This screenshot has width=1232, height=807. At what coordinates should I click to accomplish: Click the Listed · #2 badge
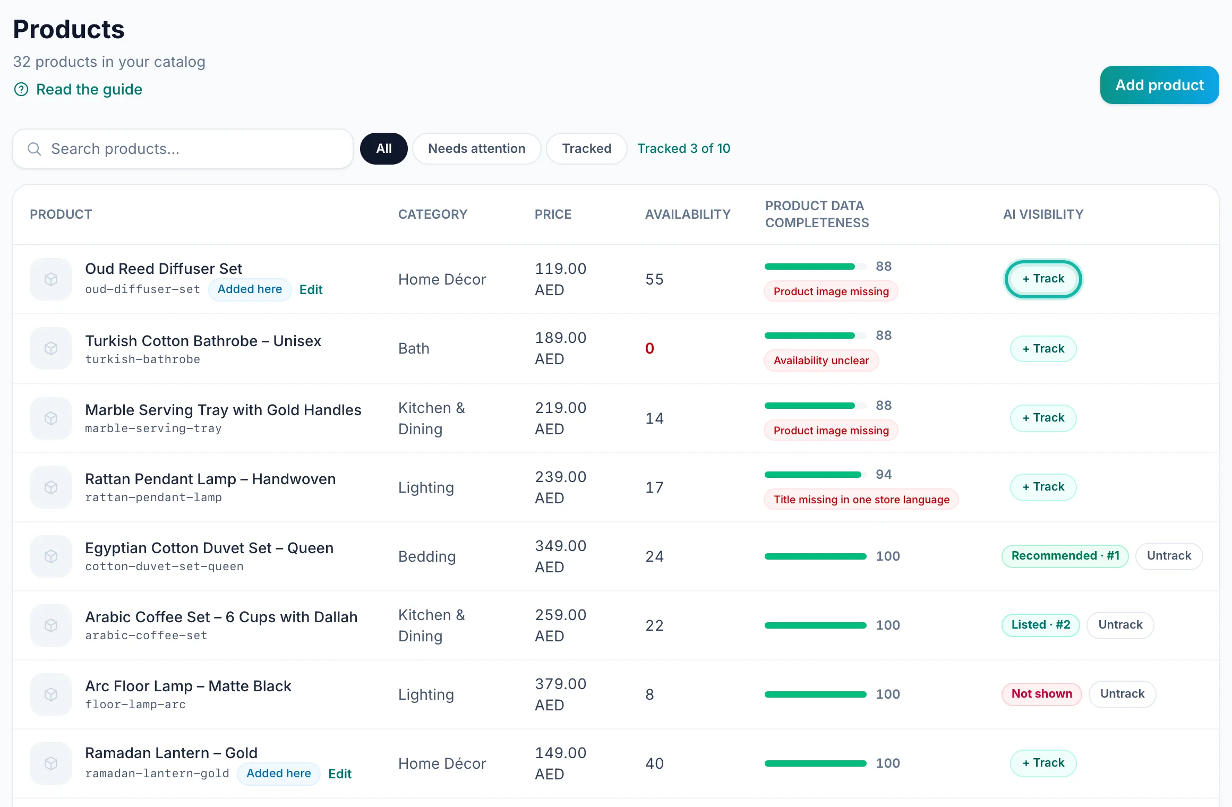pyautogui.click(x=1041, y=625)
